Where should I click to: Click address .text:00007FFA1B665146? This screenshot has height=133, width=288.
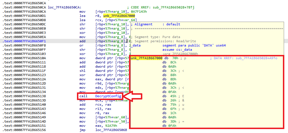pos(24,113)
